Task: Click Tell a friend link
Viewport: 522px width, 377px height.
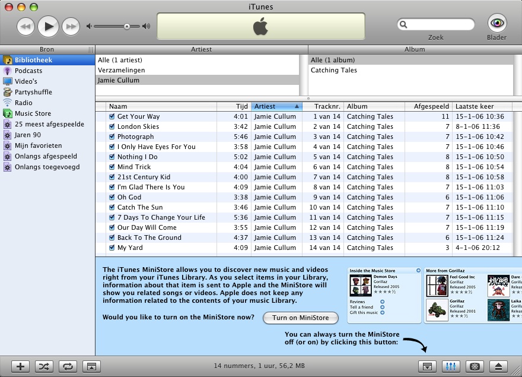Action: [361, 307]
